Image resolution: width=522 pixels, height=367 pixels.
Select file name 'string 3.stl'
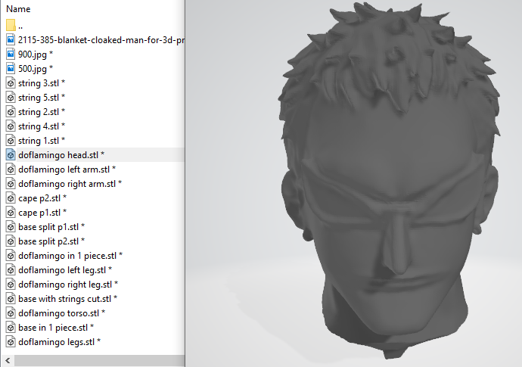[x=39, y=83]
